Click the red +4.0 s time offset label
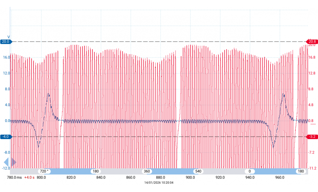Screen dimensions: 318x192 tap(29, 177)
